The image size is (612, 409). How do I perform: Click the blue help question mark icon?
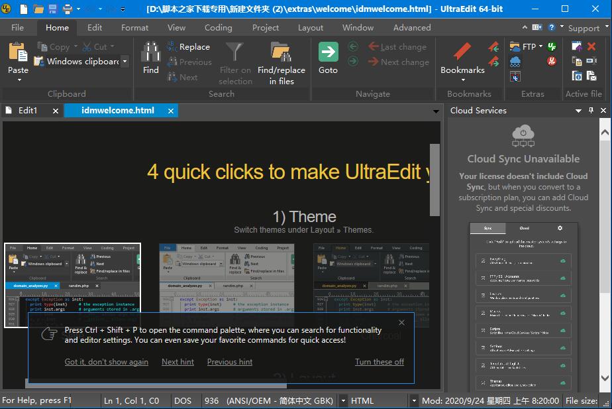[551, 27]
